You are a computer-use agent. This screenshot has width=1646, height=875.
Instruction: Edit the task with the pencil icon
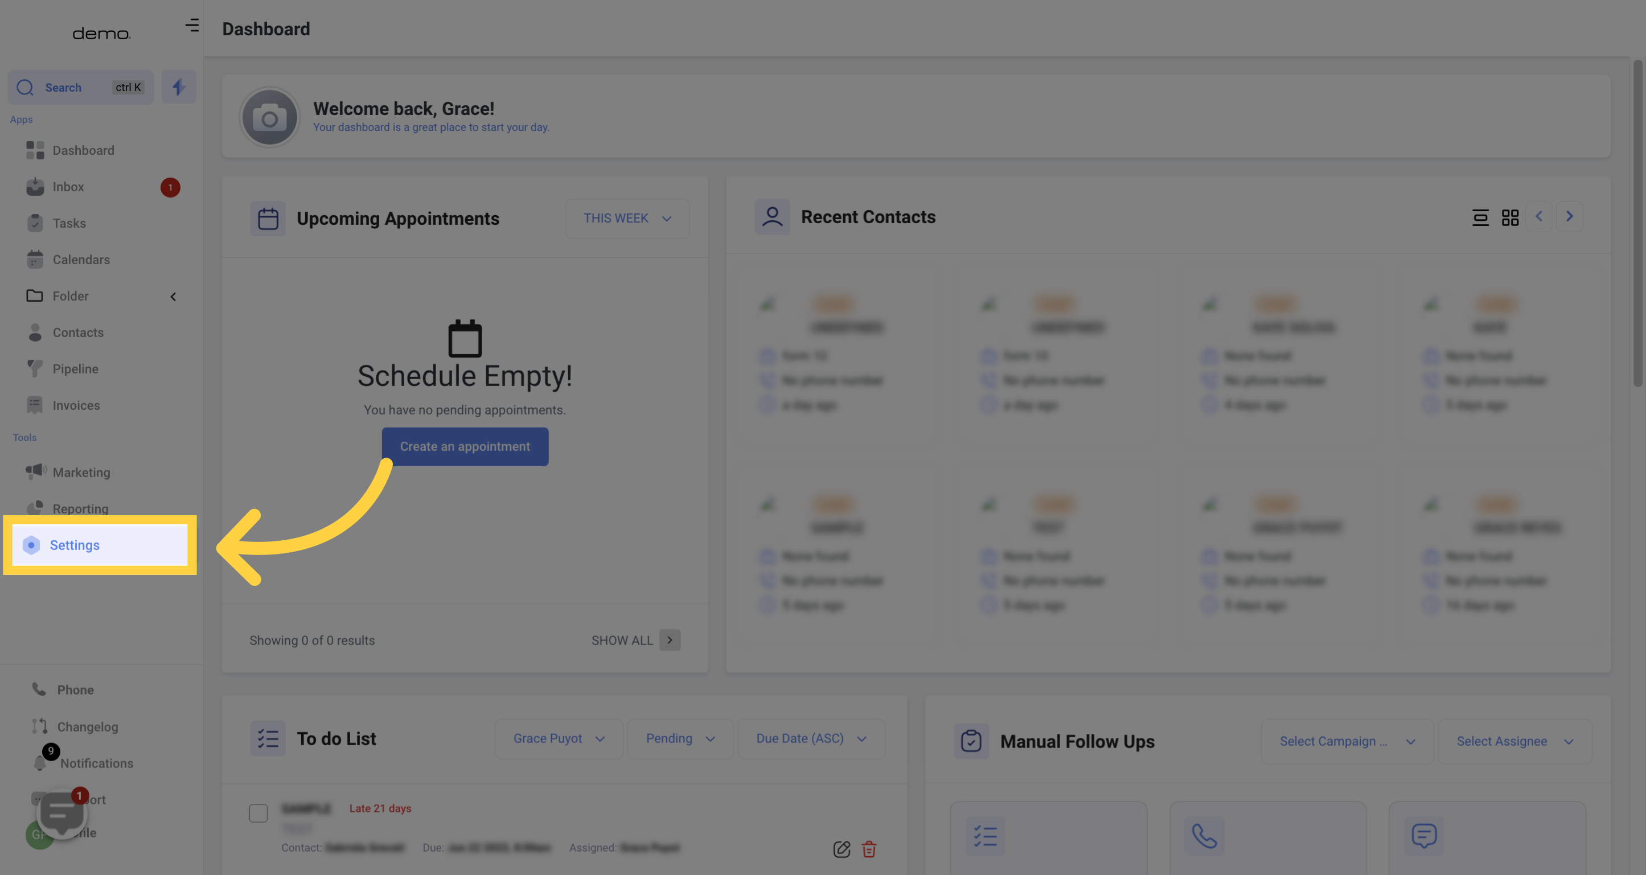click(842, 849)
